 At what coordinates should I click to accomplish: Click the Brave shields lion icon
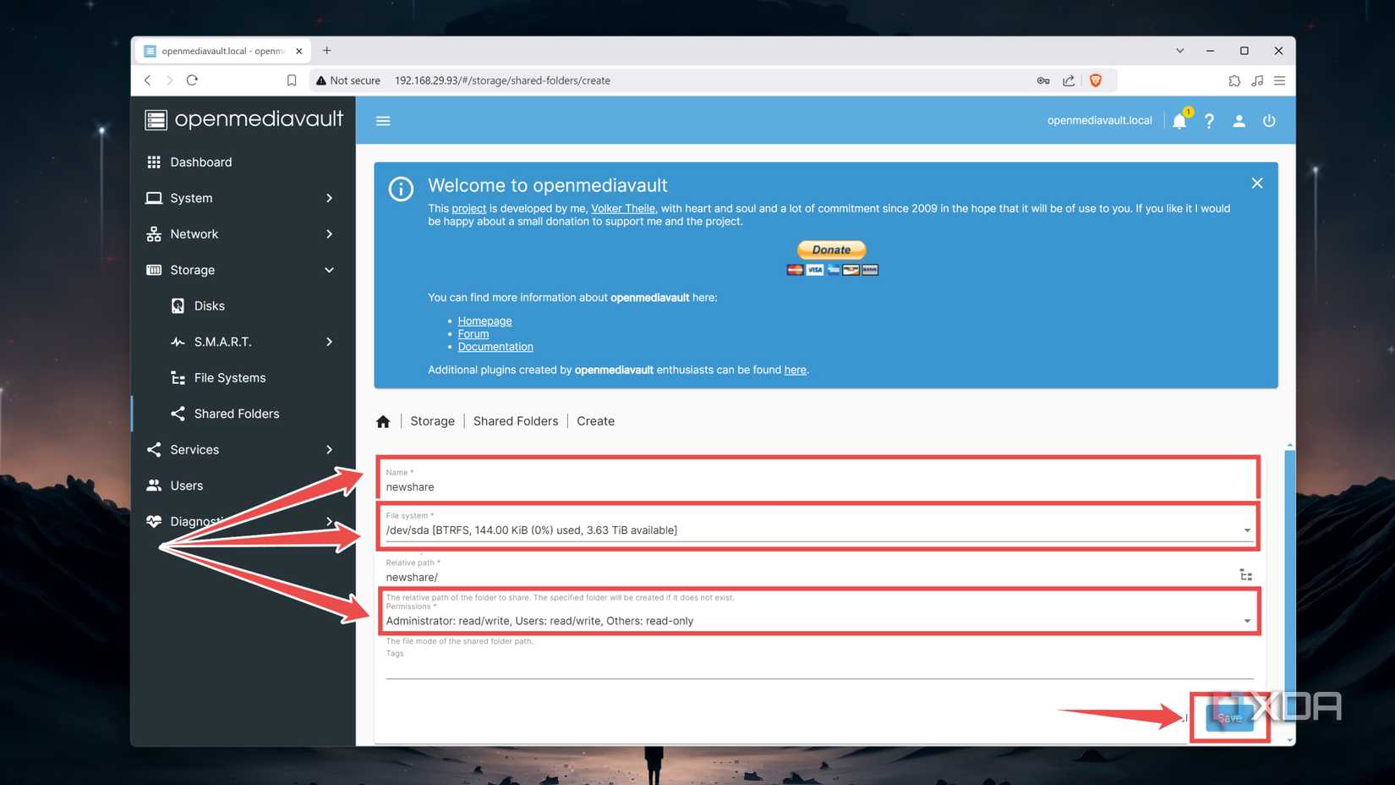[x=1096, y=80]
